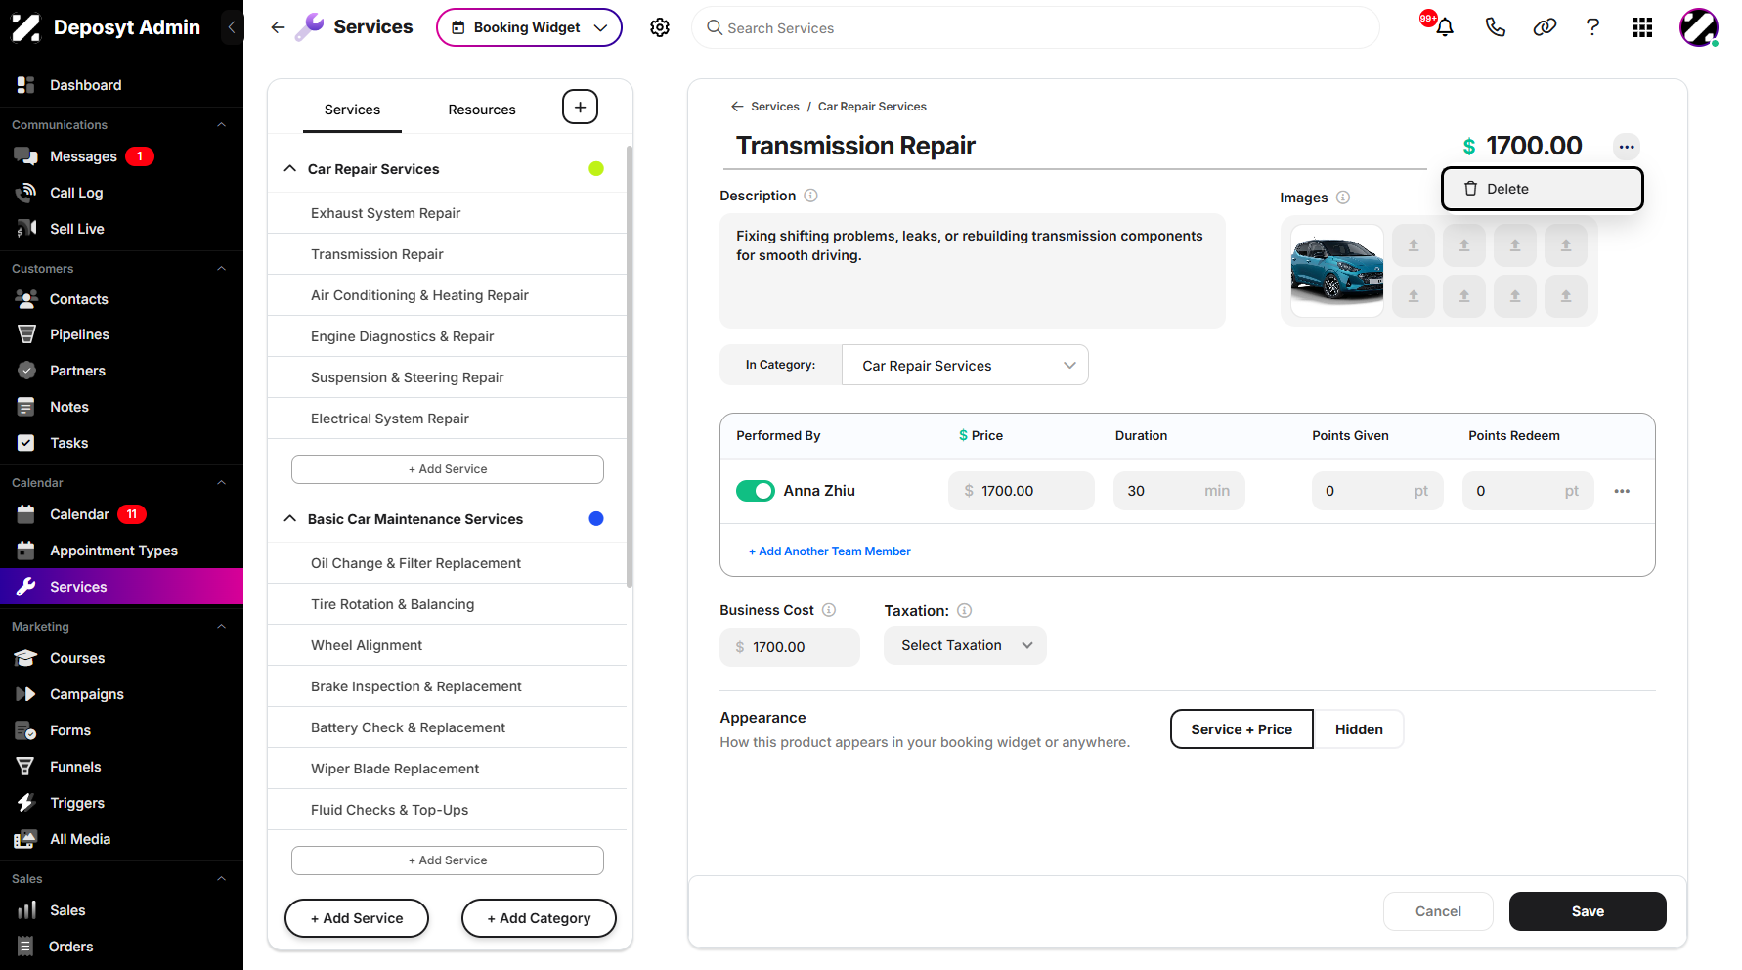Select Hidden appearance option
Viewport: 1742px width, 970px height.
[1359, 729]
